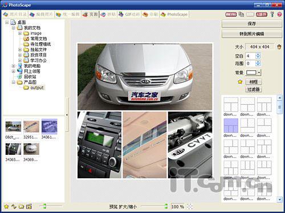Switch to the 编辑照片 editor tab

pyautogui.click(x=41, y=14)
